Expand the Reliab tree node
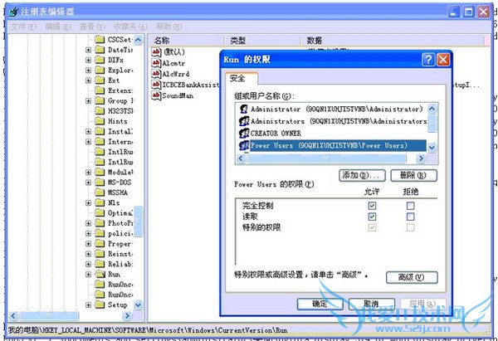498x341 pixels. click(88, 264)
